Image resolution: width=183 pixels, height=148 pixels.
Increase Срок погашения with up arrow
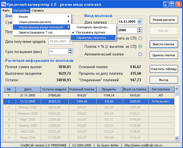(70, 50)
